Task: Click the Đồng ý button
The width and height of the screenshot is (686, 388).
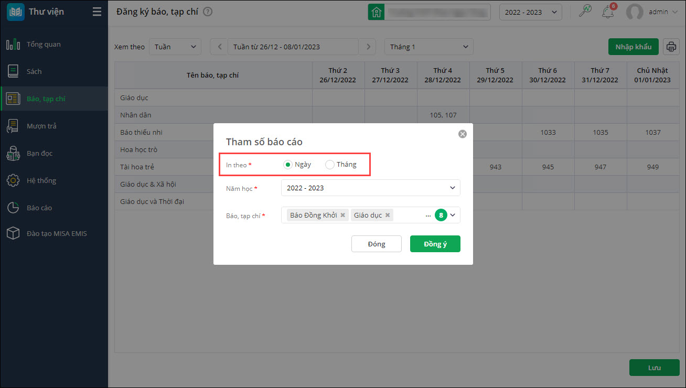Action: (435, 244)
